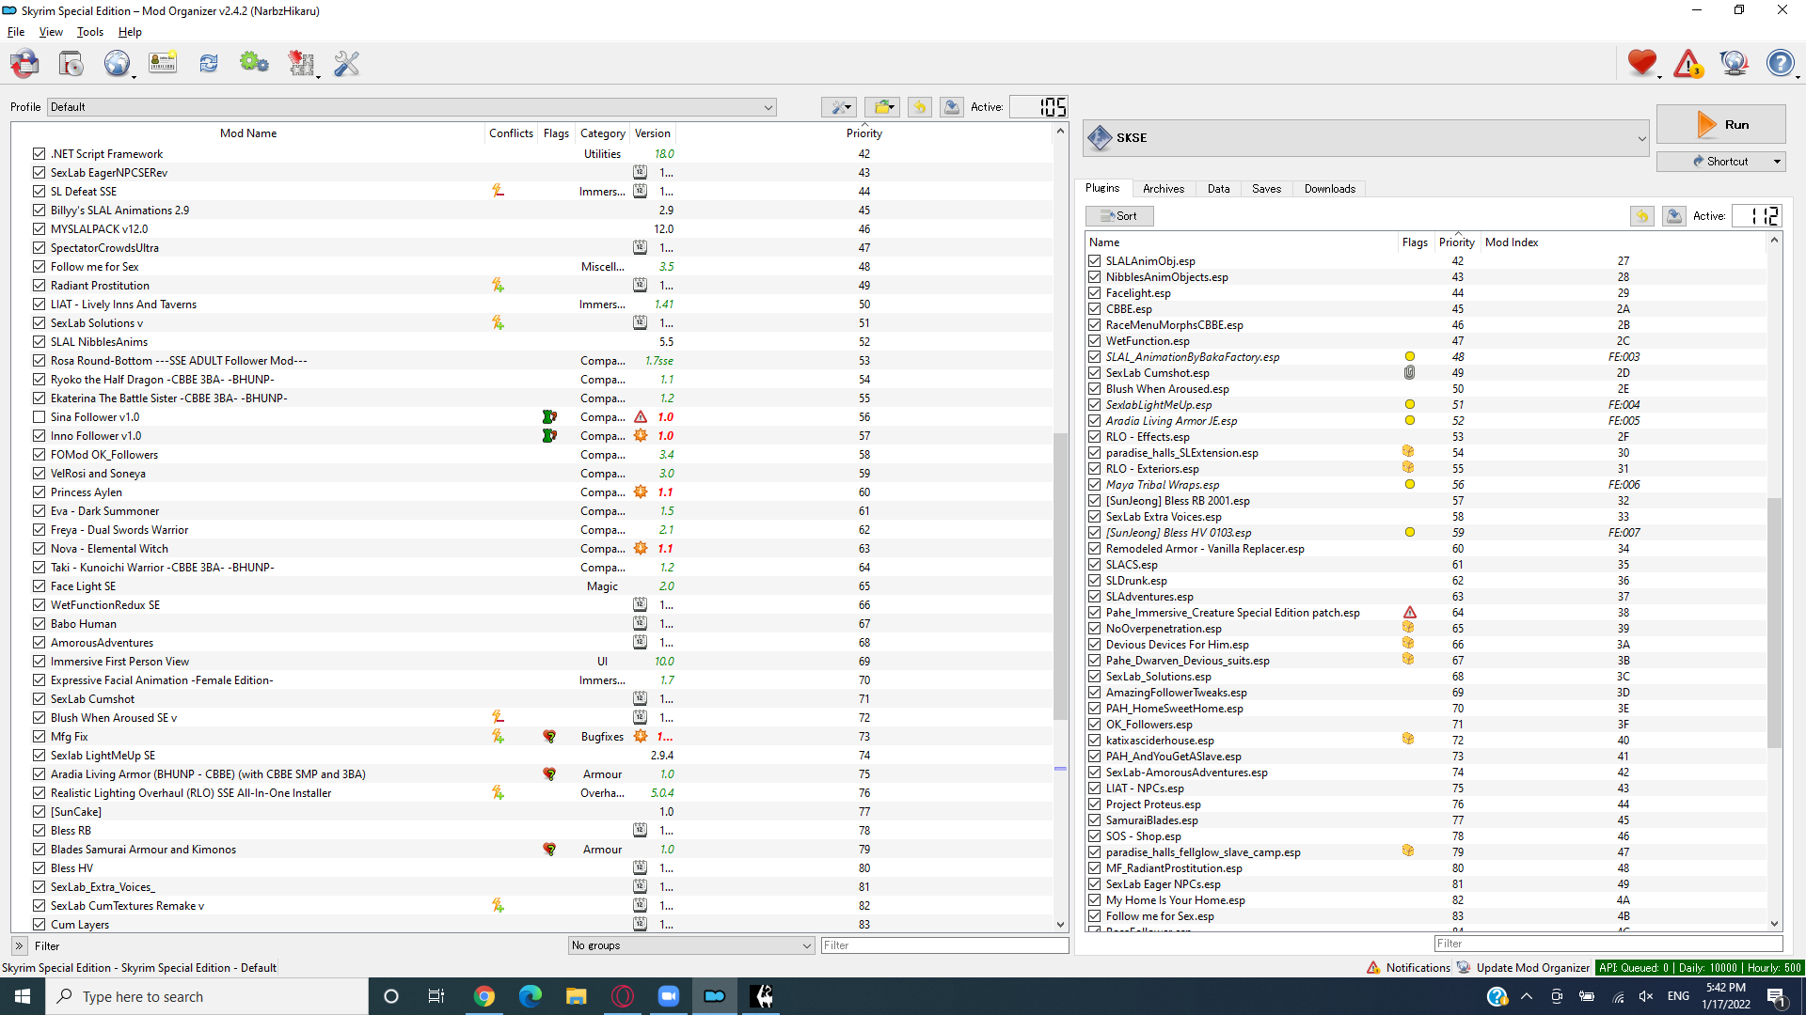This screenshot has width=1806, height=1015.
Task: Restore mod list backup arrow icon
Action: pos(920,107)
